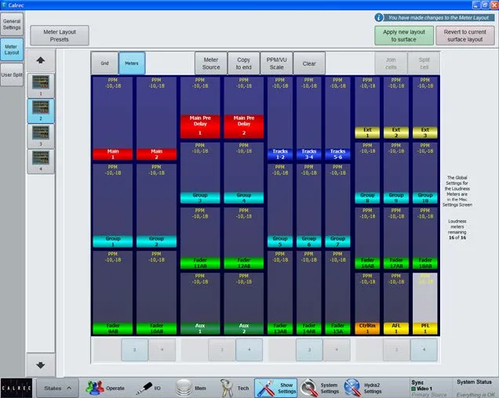Select the Fader 11AB meter cell
This screenshot has height=398, width=499.
click(x=200, y=238)
